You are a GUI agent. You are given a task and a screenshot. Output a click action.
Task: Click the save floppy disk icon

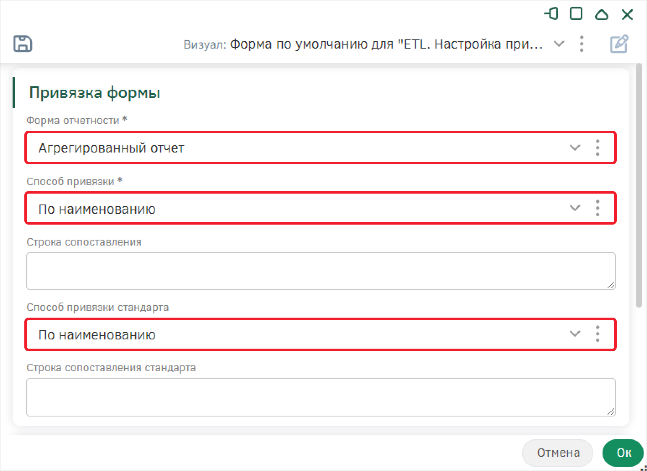[23, 44]
